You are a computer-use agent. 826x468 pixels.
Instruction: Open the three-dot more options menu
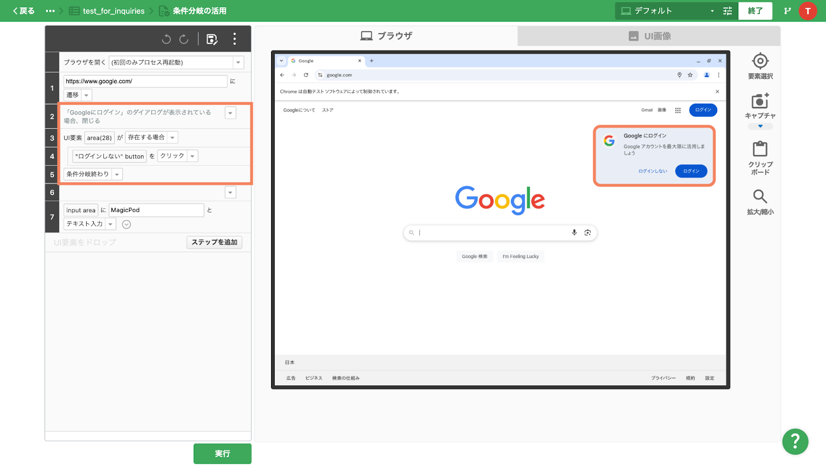[x=234, y=39]
